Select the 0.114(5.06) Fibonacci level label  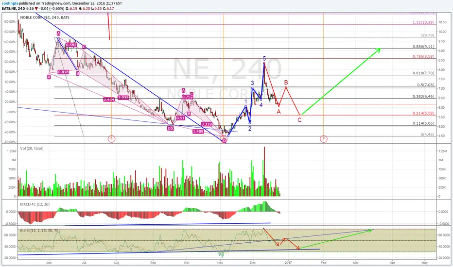(x=423, y=123)
